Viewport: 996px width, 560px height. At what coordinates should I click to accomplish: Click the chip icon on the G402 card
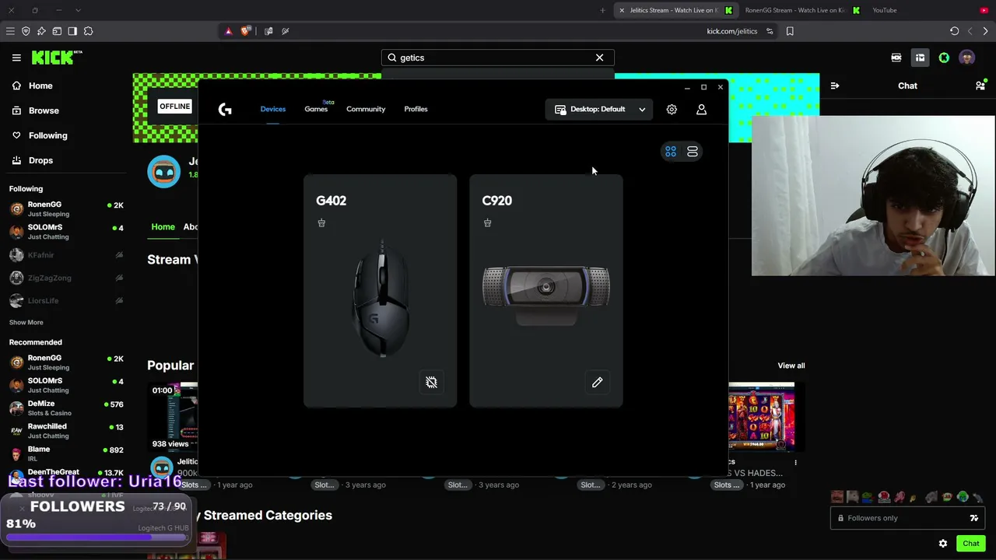pyautogui.click(x=431, y=383)
